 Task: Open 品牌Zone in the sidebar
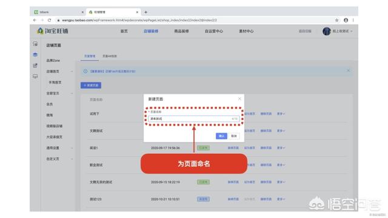pyautogui.click(x=53, y=61)
